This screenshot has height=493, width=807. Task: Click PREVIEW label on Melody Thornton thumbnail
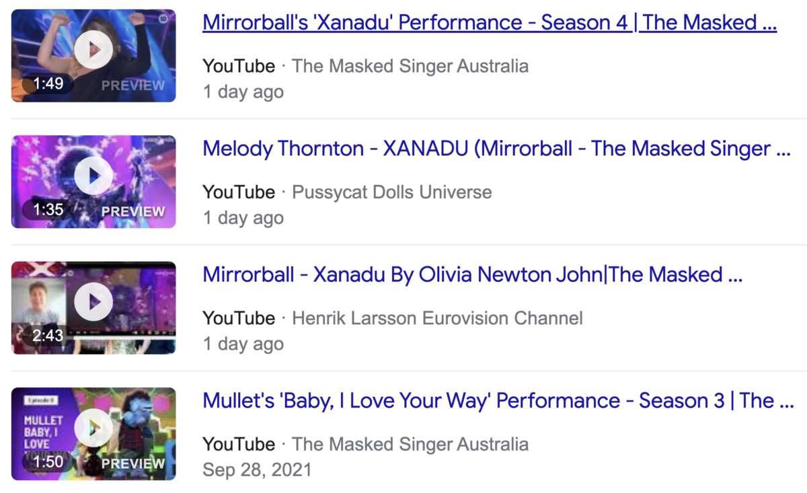point(133,211)
